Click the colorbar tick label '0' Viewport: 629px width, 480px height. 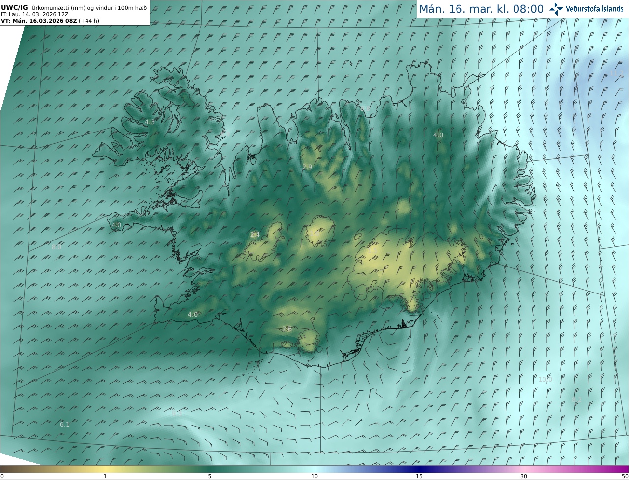click(1, 476)
